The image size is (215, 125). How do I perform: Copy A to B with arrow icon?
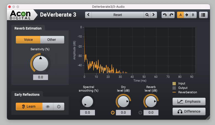point(187,15)
